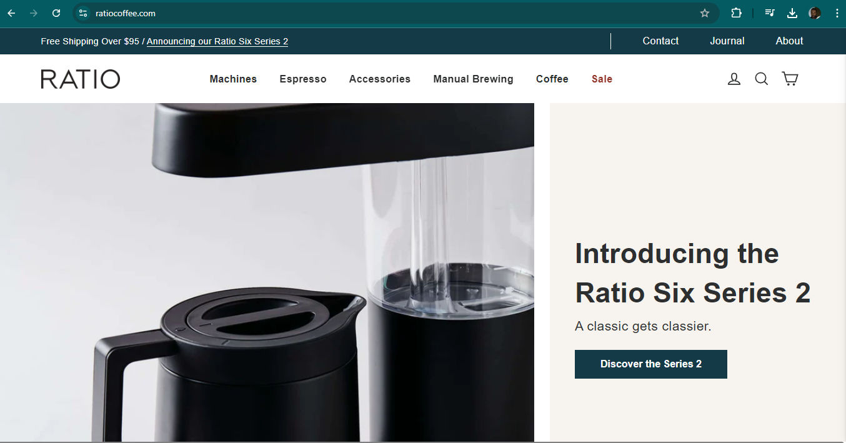
Task: Click the RATIO logo
Action: (80, 79)
